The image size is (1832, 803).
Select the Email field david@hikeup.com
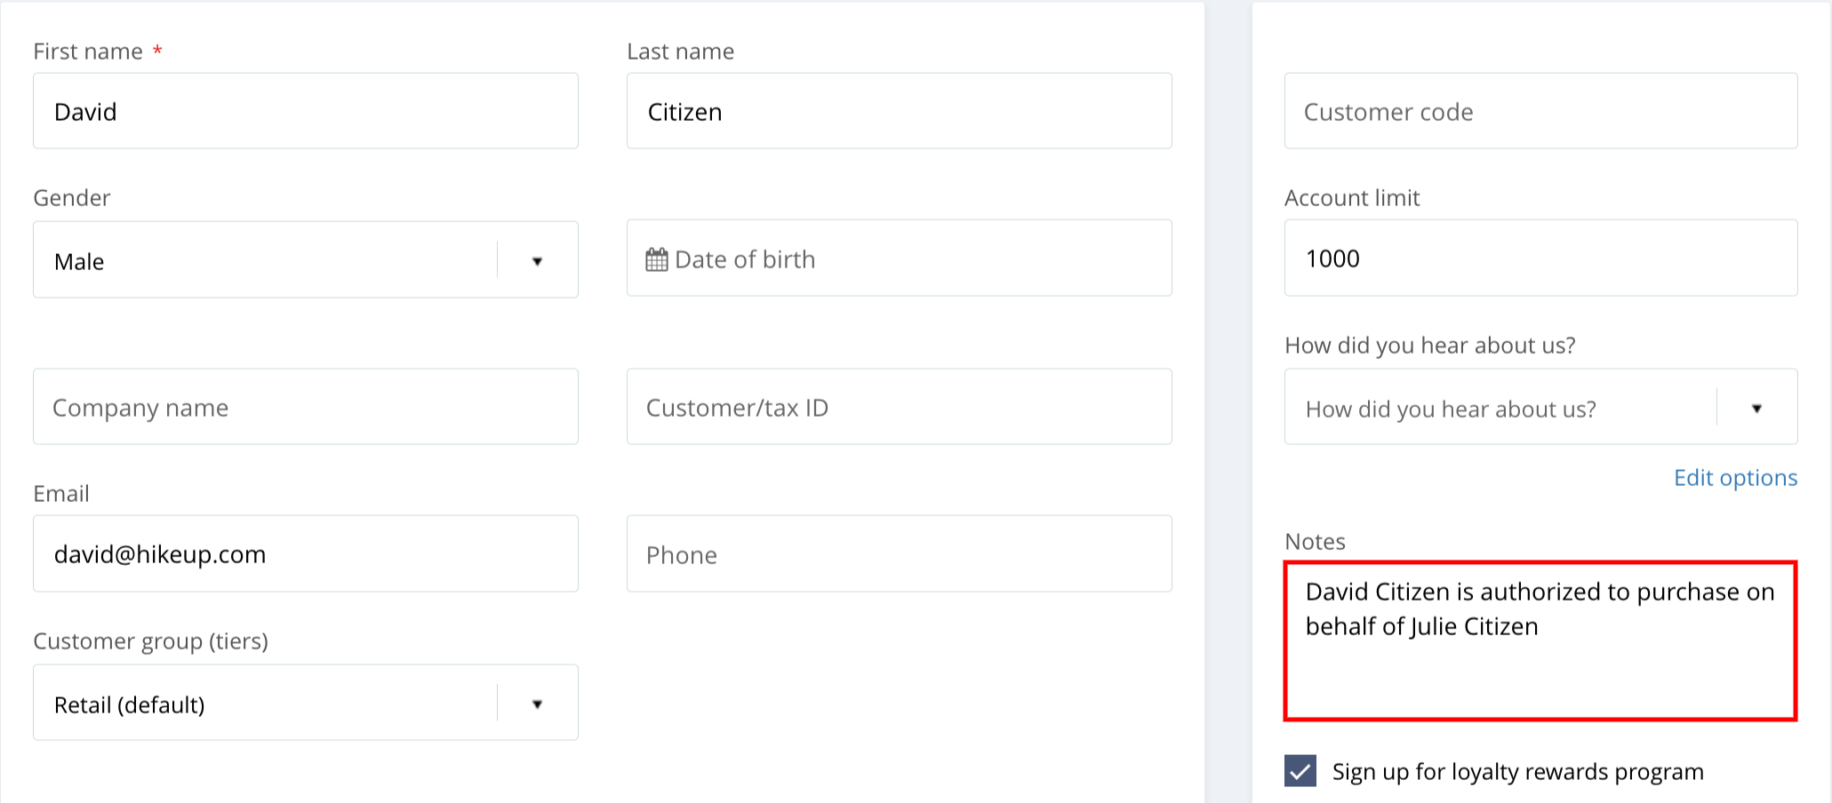click(x=306, y=553)
